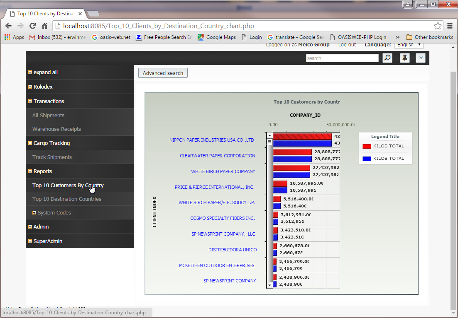Collapse the header with the chevron button
458x318 pixels.
click(x=421, y=58)
